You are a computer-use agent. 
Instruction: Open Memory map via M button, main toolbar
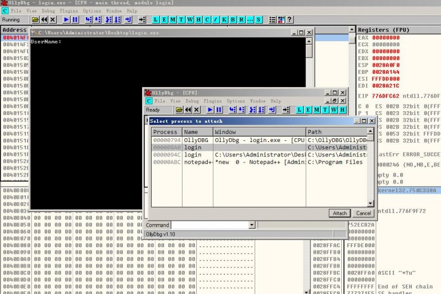pyautogui.click(x=173, y=20)
